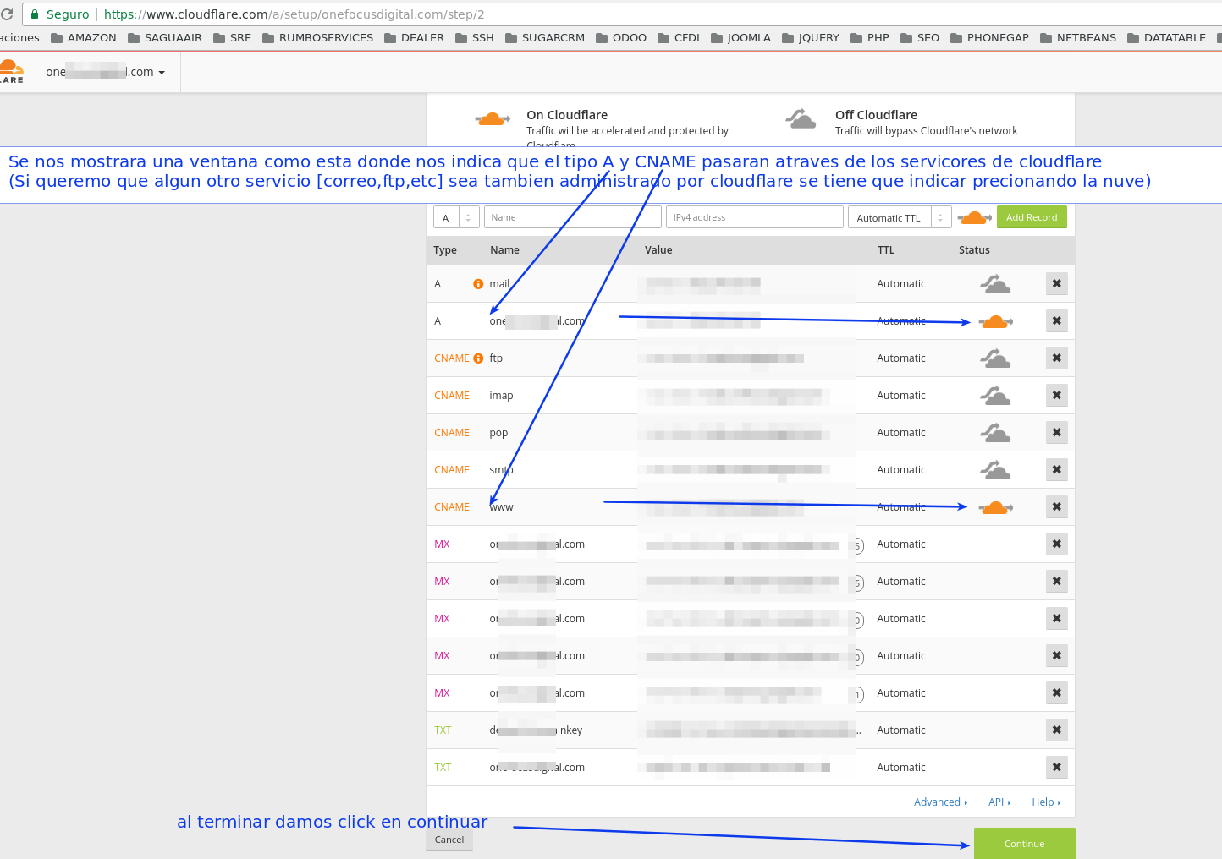Click the Add Record button

pos(1032,217)
